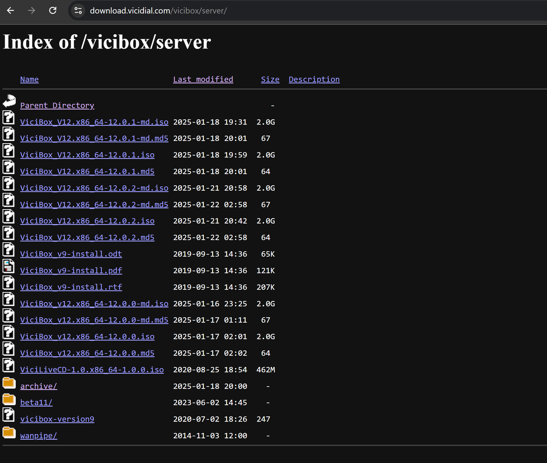Sort listing by Description
This screenshot has width=547, height=463.
pyautogui.click(x=314, y=79)
